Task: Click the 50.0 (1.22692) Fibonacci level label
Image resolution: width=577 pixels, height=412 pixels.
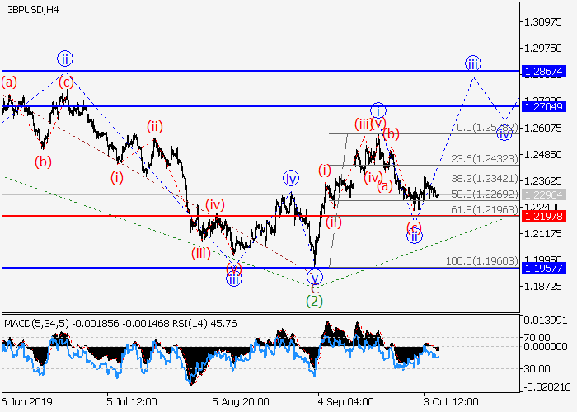Action: (x=486, y=194)
